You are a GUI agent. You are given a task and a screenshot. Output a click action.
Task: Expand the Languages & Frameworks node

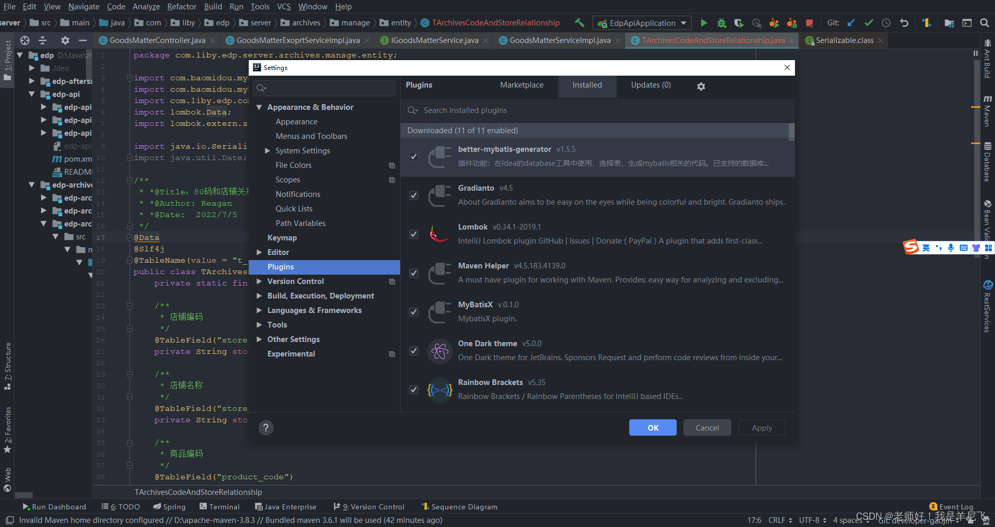(259, 310)
